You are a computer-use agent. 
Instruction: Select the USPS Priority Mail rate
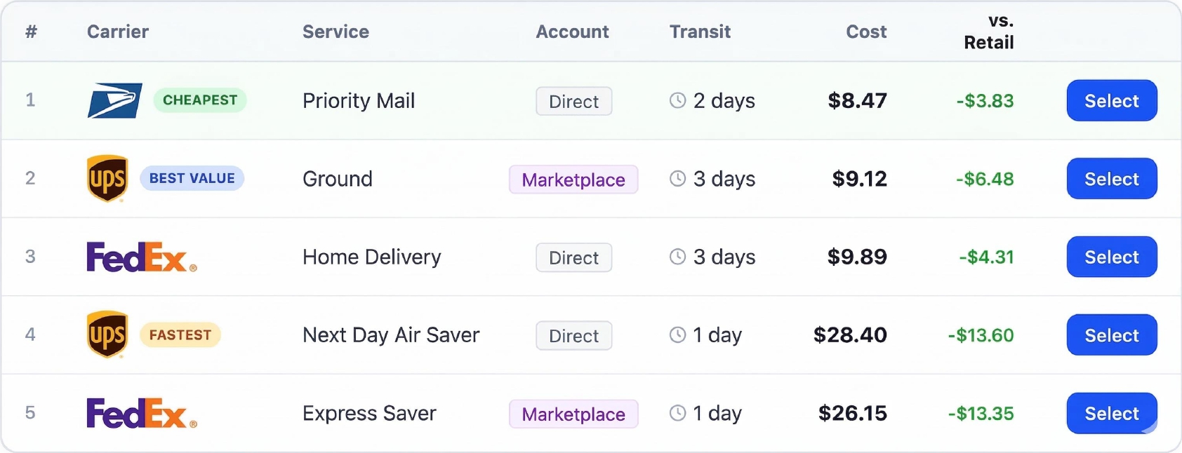1112,100
